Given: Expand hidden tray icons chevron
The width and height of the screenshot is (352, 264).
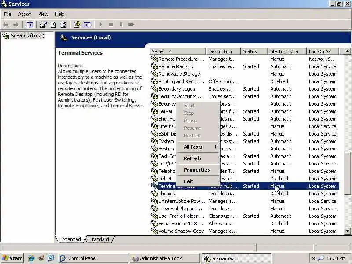Looking at the screenshot, I should (x=313, y=258).
